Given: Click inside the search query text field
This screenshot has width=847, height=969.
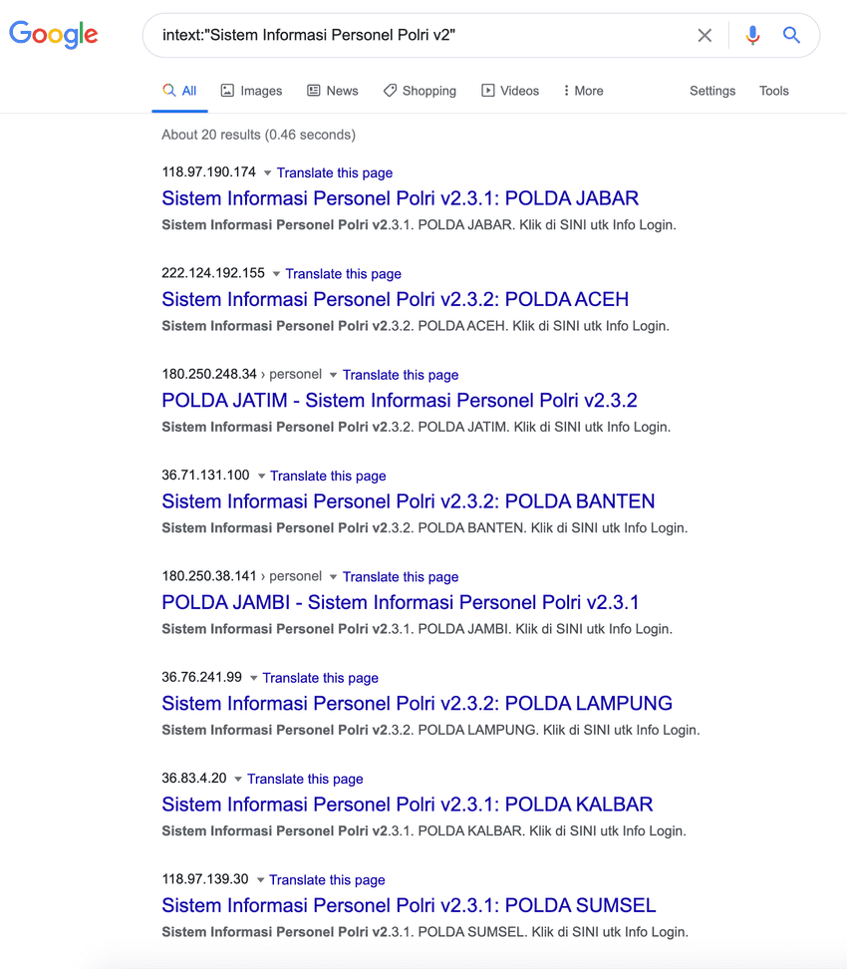Looking at the screenshot, I should (419, 36).
